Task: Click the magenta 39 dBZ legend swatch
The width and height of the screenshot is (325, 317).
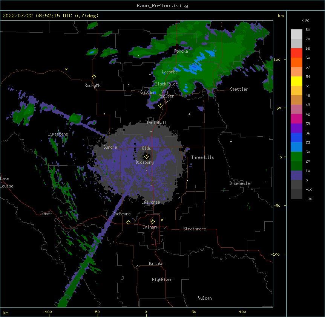Action: tap(296, 119)
